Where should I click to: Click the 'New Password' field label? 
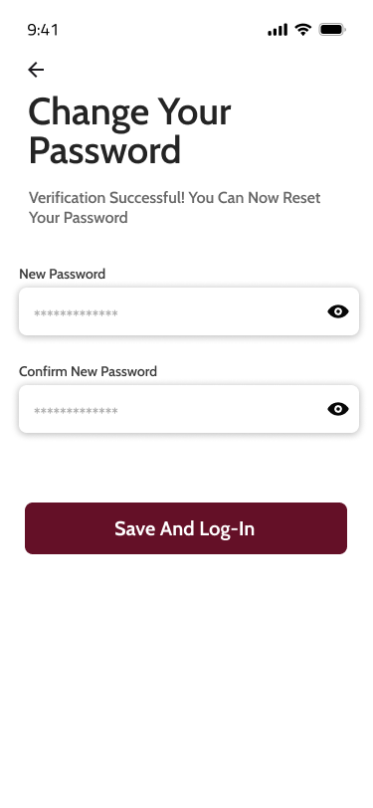(63, 275)
